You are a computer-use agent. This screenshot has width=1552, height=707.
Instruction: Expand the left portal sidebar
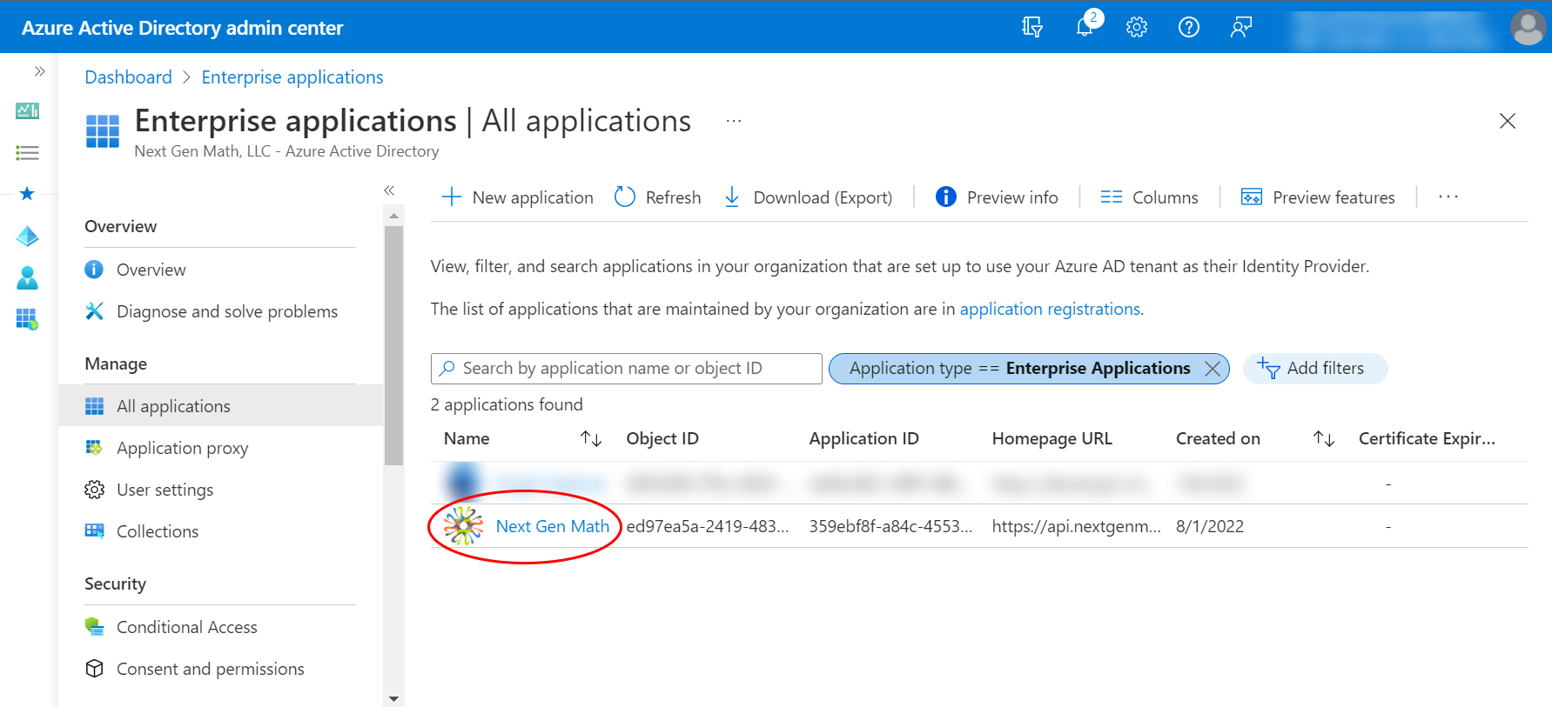coord(39,71)
